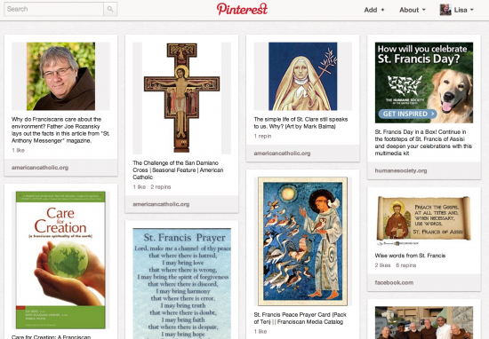Follow americancatholic.org link under Father Joe pin
The width and height of the screenshot is (489, 339).
[x=40, y=168]
